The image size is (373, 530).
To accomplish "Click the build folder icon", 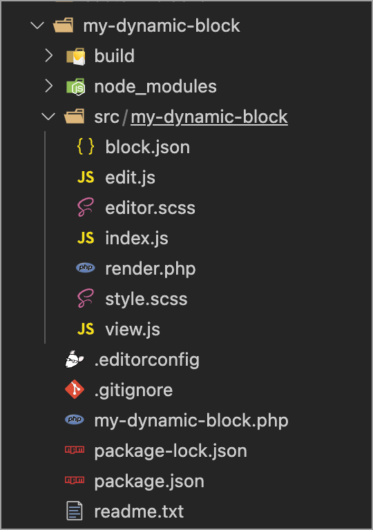I will pos(76,57).
